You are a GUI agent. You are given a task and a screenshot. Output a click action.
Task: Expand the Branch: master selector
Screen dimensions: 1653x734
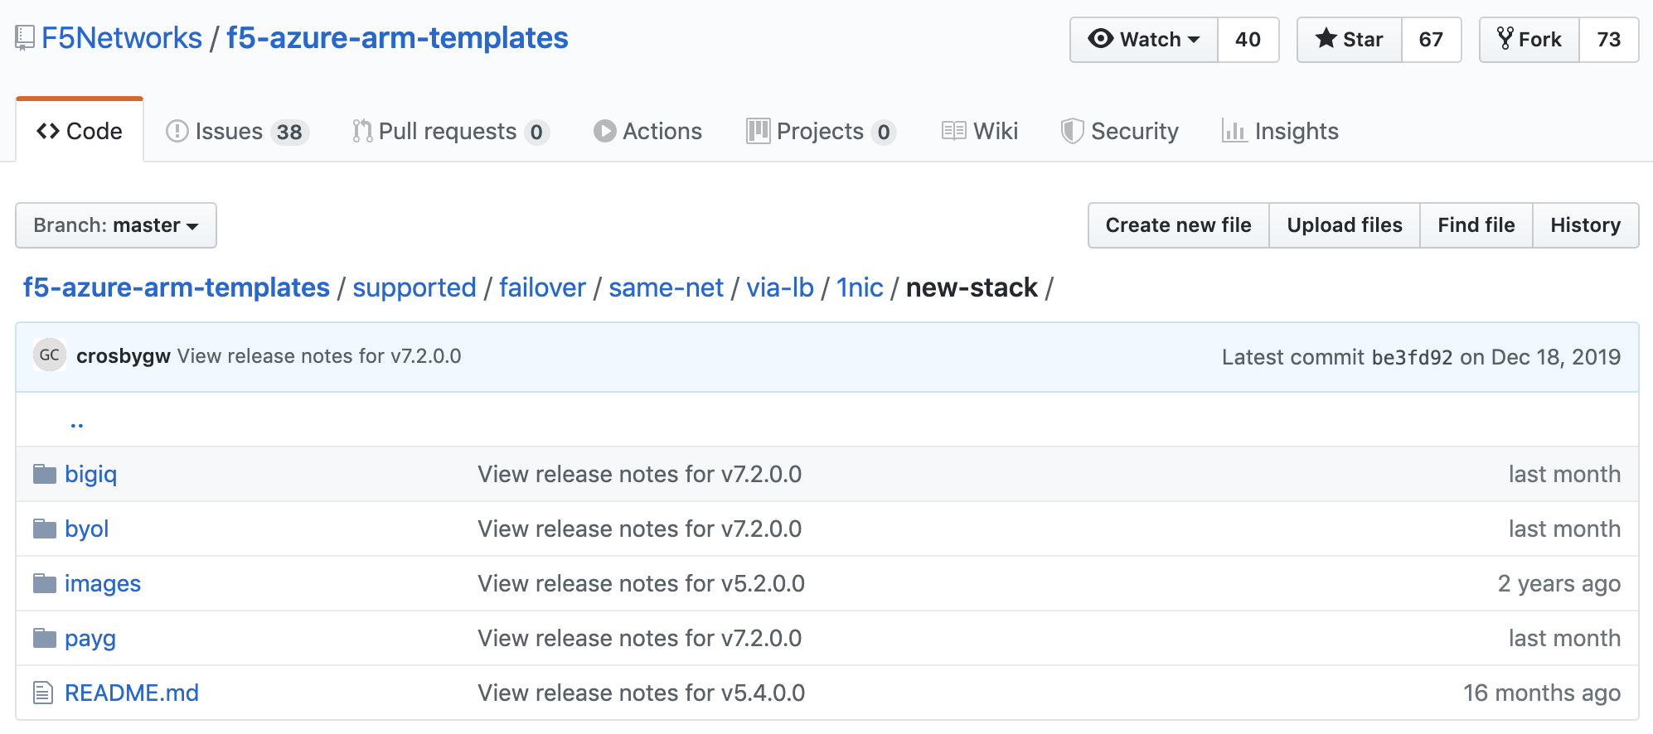tap(116, 225)
